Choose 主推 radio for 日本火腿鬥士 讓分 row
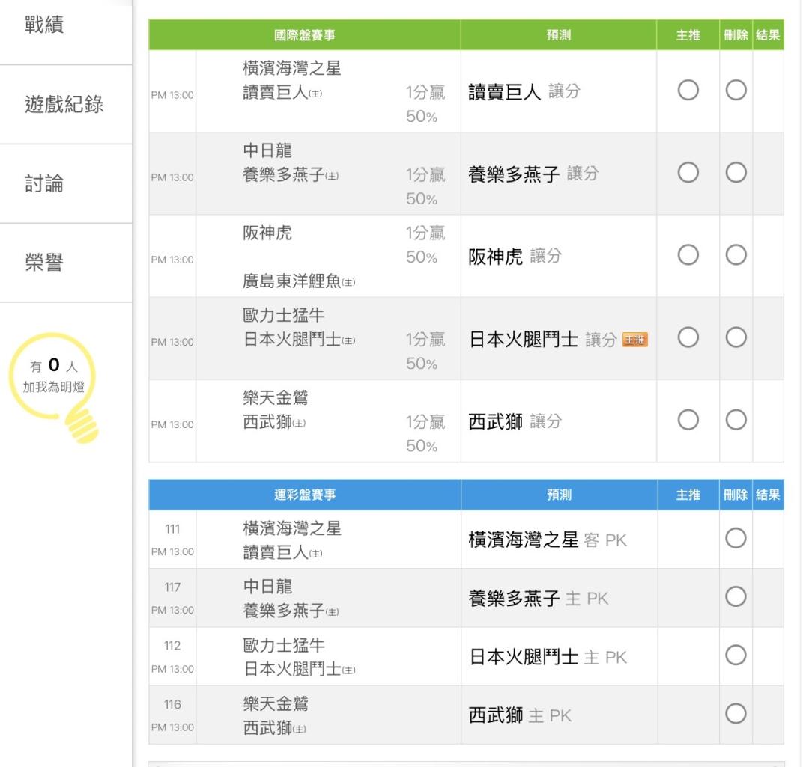 (x=688, y=338)
